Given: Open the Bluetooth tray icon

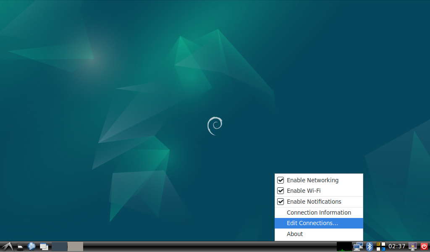Looking at the screenshot, I should click(x=370, y=247).
